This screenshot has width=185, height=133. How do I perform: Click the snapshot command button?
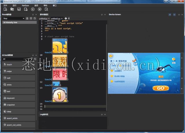pos(19,105)
